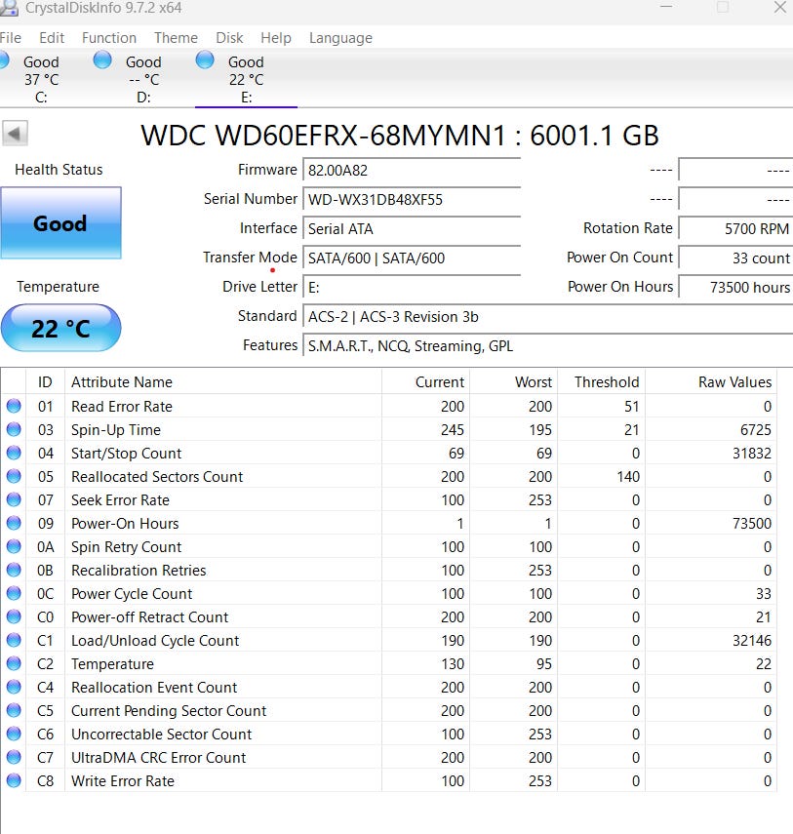Click the Power On Count field
Viewport: 793px width, 834px height.
tap(736, 258)
